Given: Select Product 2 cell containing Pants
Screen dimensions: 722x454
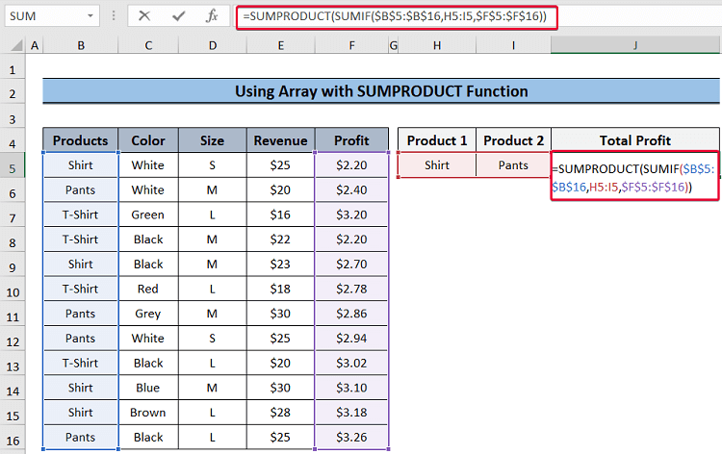Looking at the screenshot, I should point(514,165).
